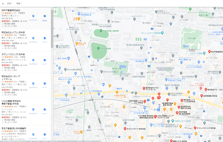Open the 京王不動産(株) 府中営業所 listing title

14,128
